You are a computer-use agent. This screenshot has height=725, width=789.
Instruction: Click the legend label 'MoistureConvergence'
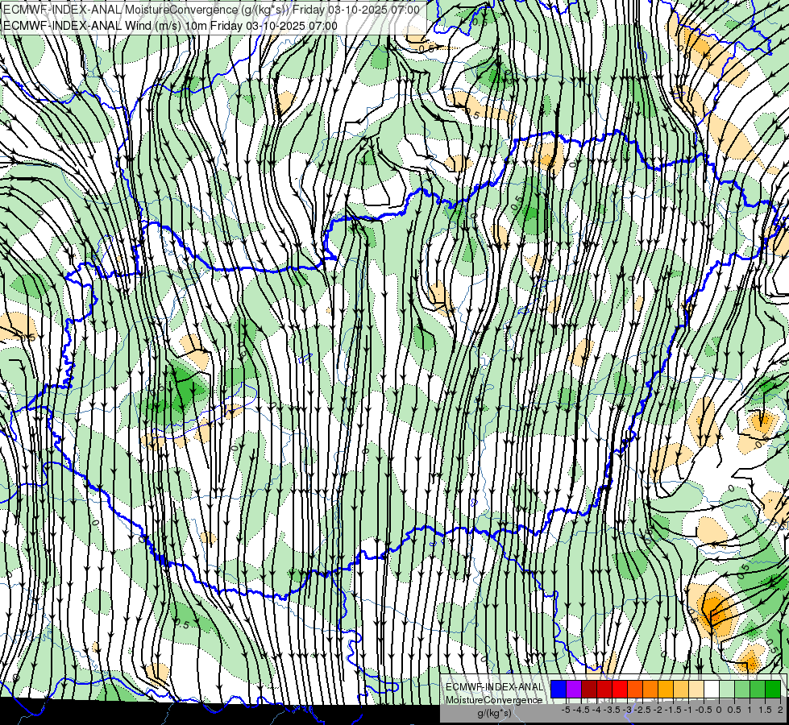coord(494,700)
